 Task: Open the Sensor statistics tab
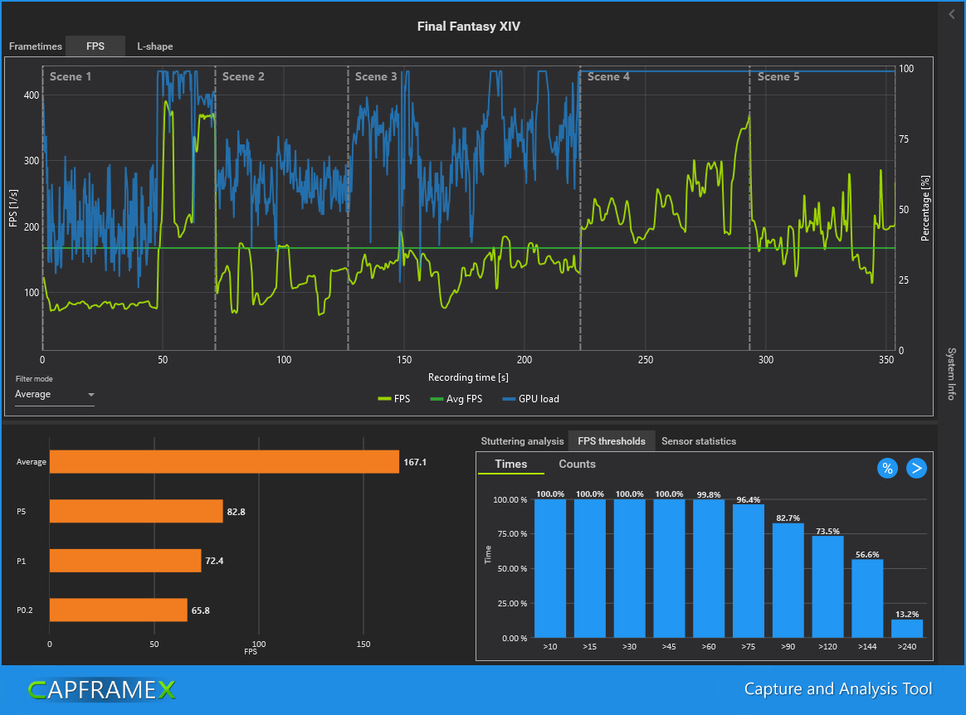699,441
